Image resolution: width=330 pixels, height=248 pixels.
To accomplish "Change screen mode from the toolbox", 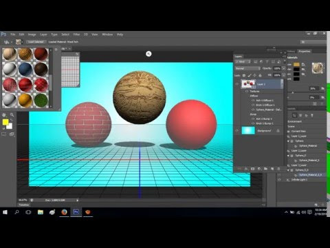I will tap(12, 134).
